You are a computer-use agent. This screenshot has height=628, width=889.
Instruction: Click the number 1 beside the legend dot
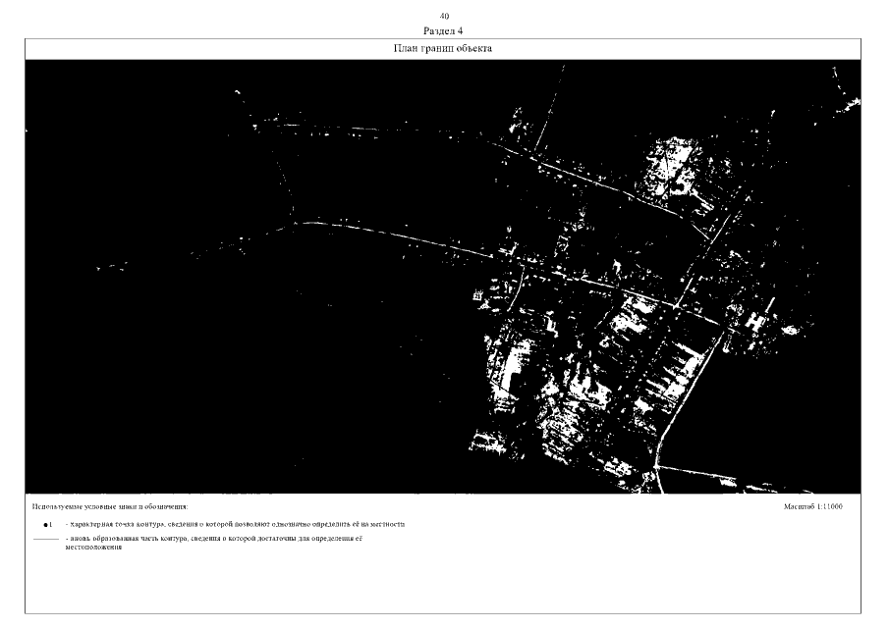(x=51, y=525)
